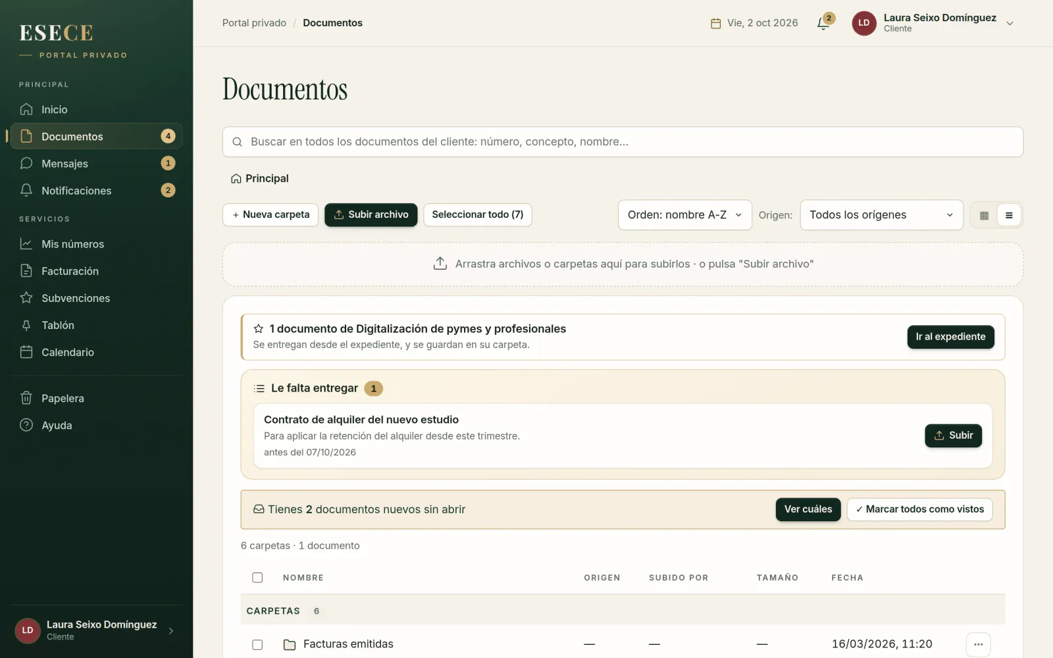Click Seleccionar todo (7)

coord(478,215)
